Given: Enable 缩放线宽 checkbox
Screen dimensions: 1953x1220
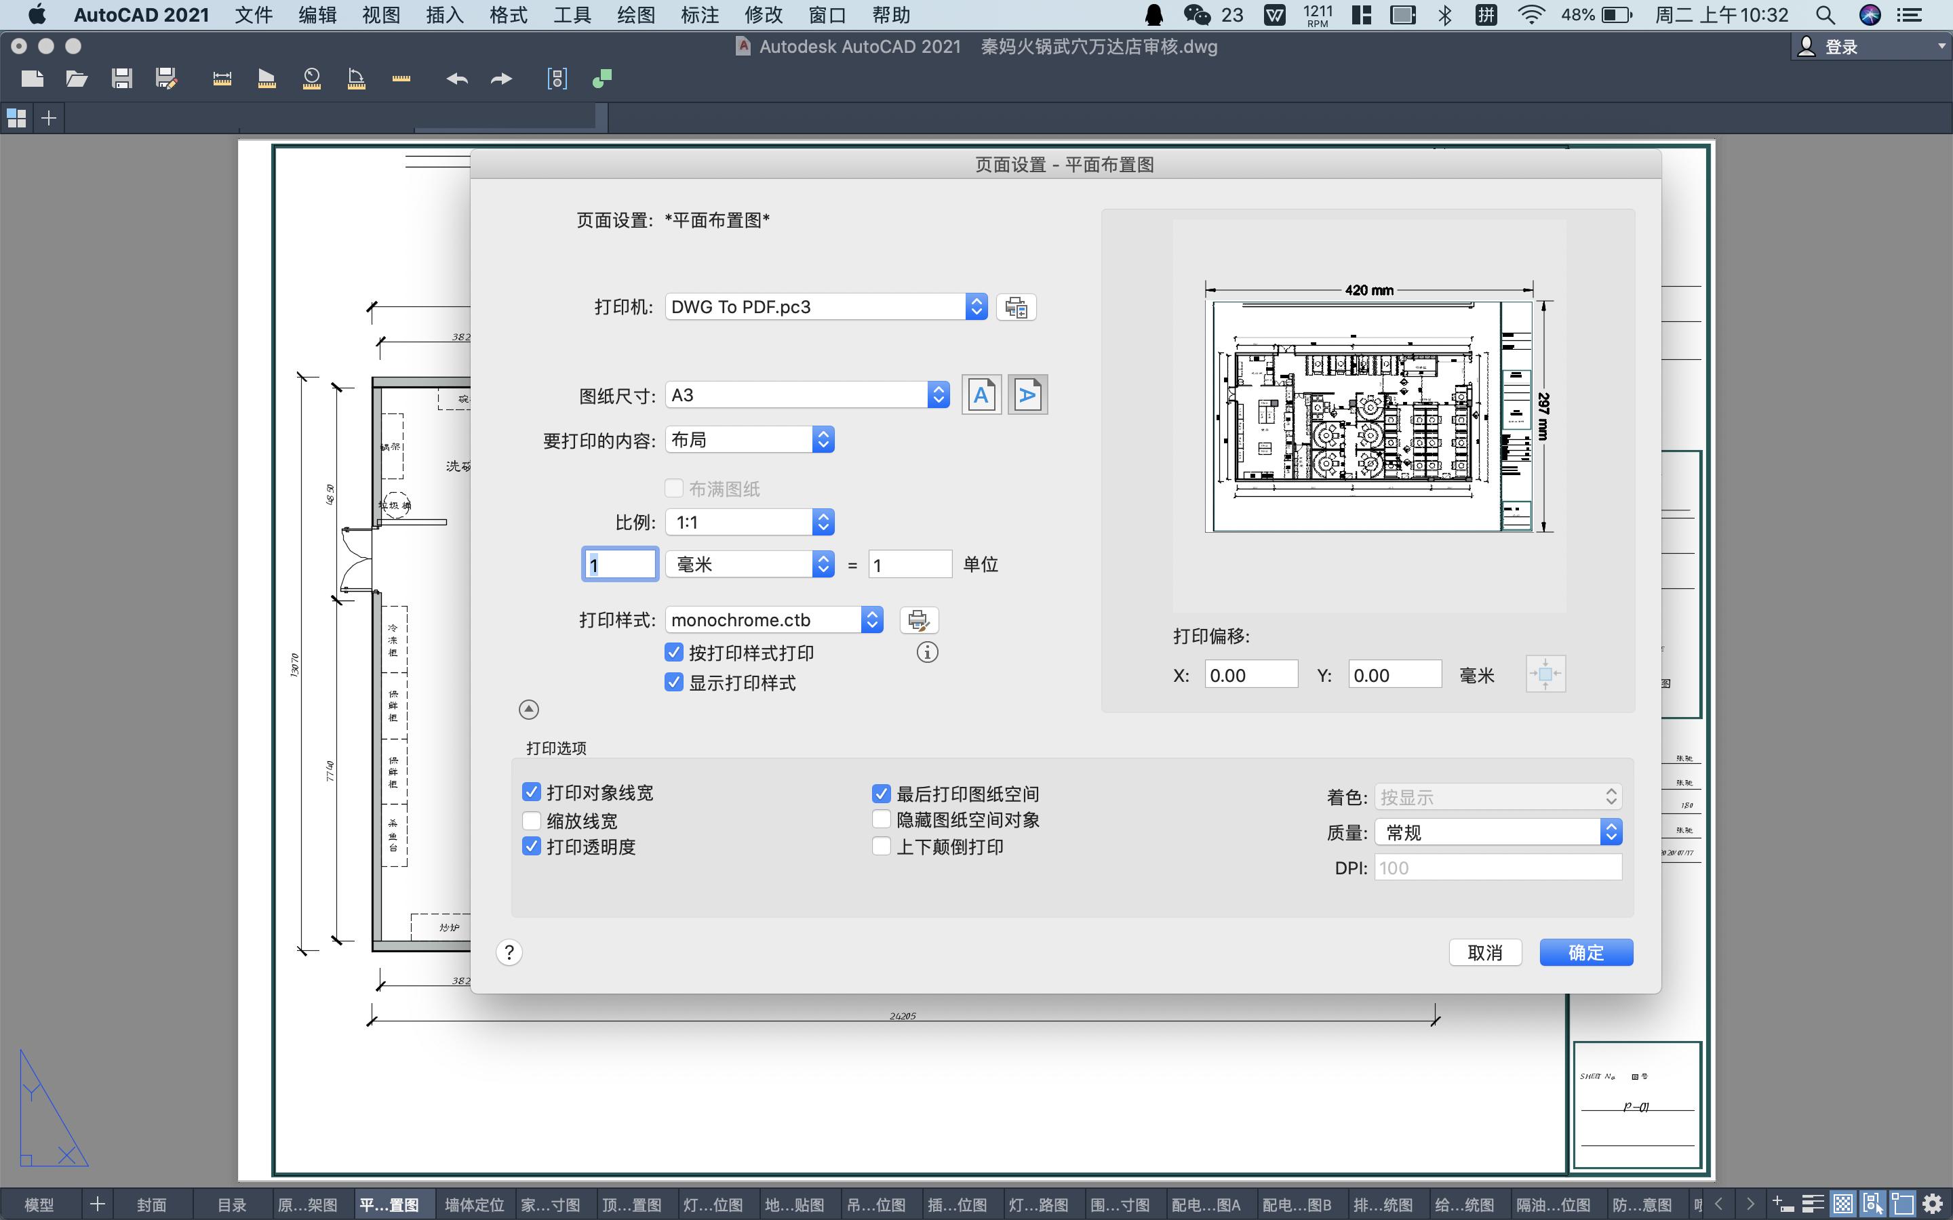Looking at the screenshot, I should 531,821.
